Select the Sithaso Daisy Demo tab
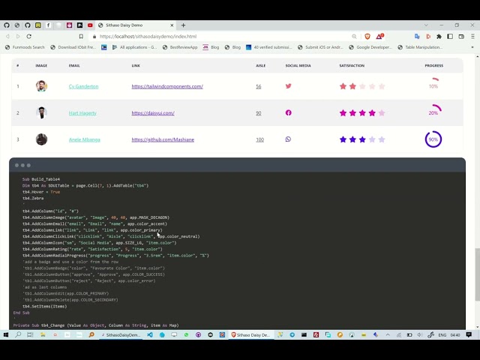Viewport: 480px width, 360px height. click(x=135, y=25)
